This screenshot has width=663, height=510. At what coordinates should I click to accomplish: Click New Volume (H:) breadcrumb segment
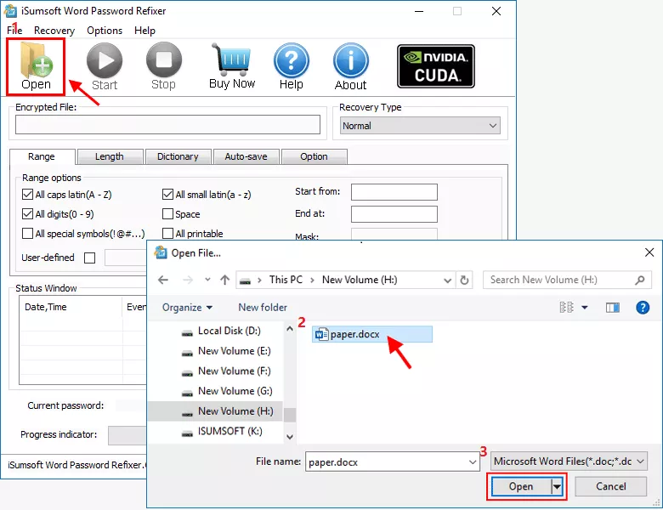coord(360,280)
